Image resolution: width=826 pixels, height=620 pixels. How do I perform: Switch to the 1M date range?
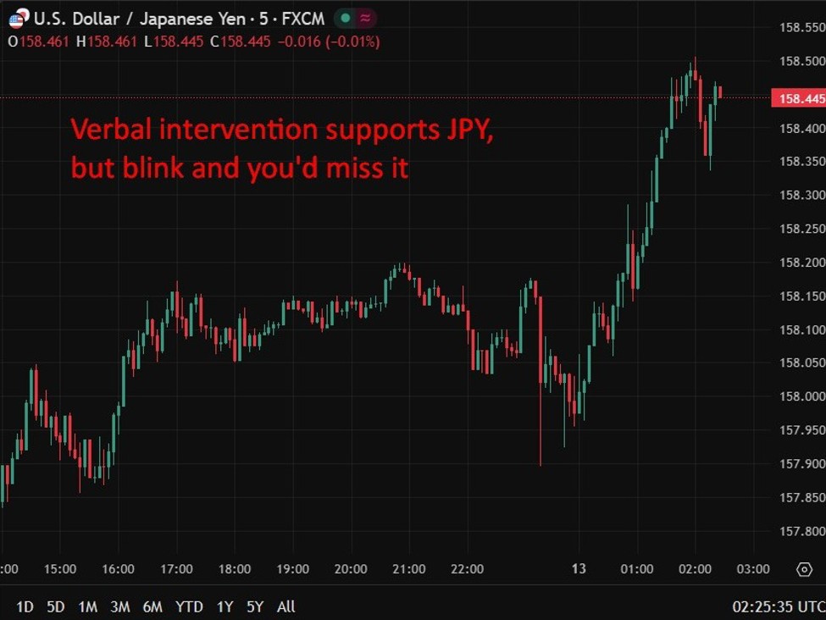(87, 606)
